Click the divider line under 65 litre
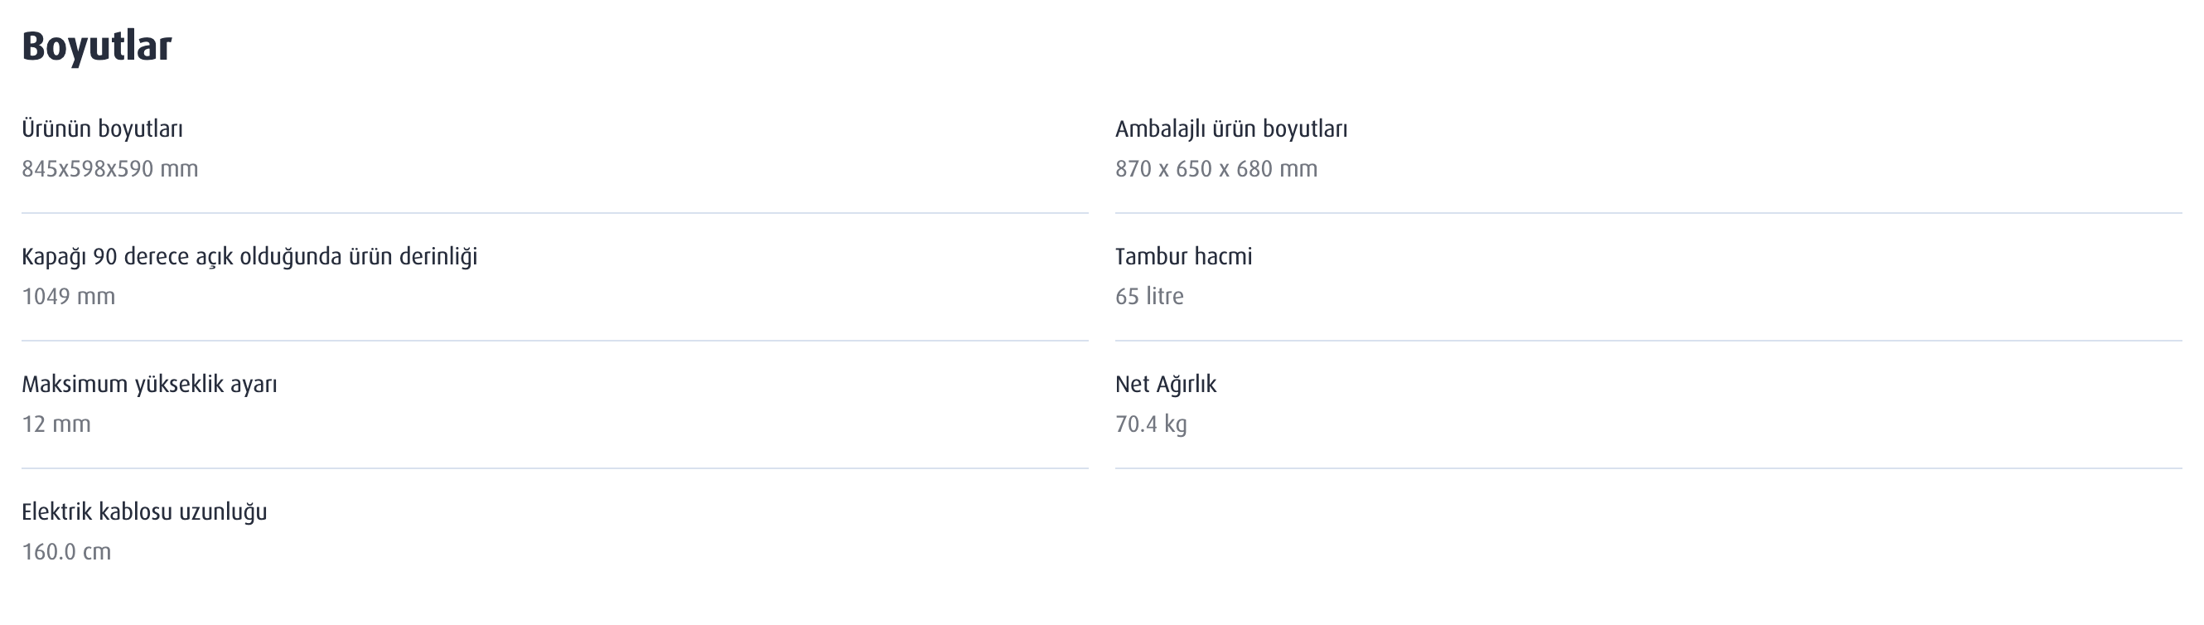Screen dimensions: 2204x625 1648,341
